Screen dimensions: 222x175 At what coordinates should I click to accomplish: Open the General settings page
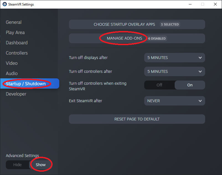click(x=14, y=22)
